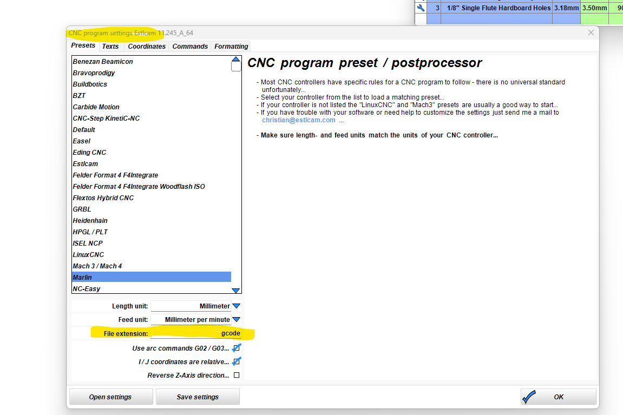This screenshot has width=623, height=415.
Task: Open the Coordinates tab
Action: (x=147, y=47)
